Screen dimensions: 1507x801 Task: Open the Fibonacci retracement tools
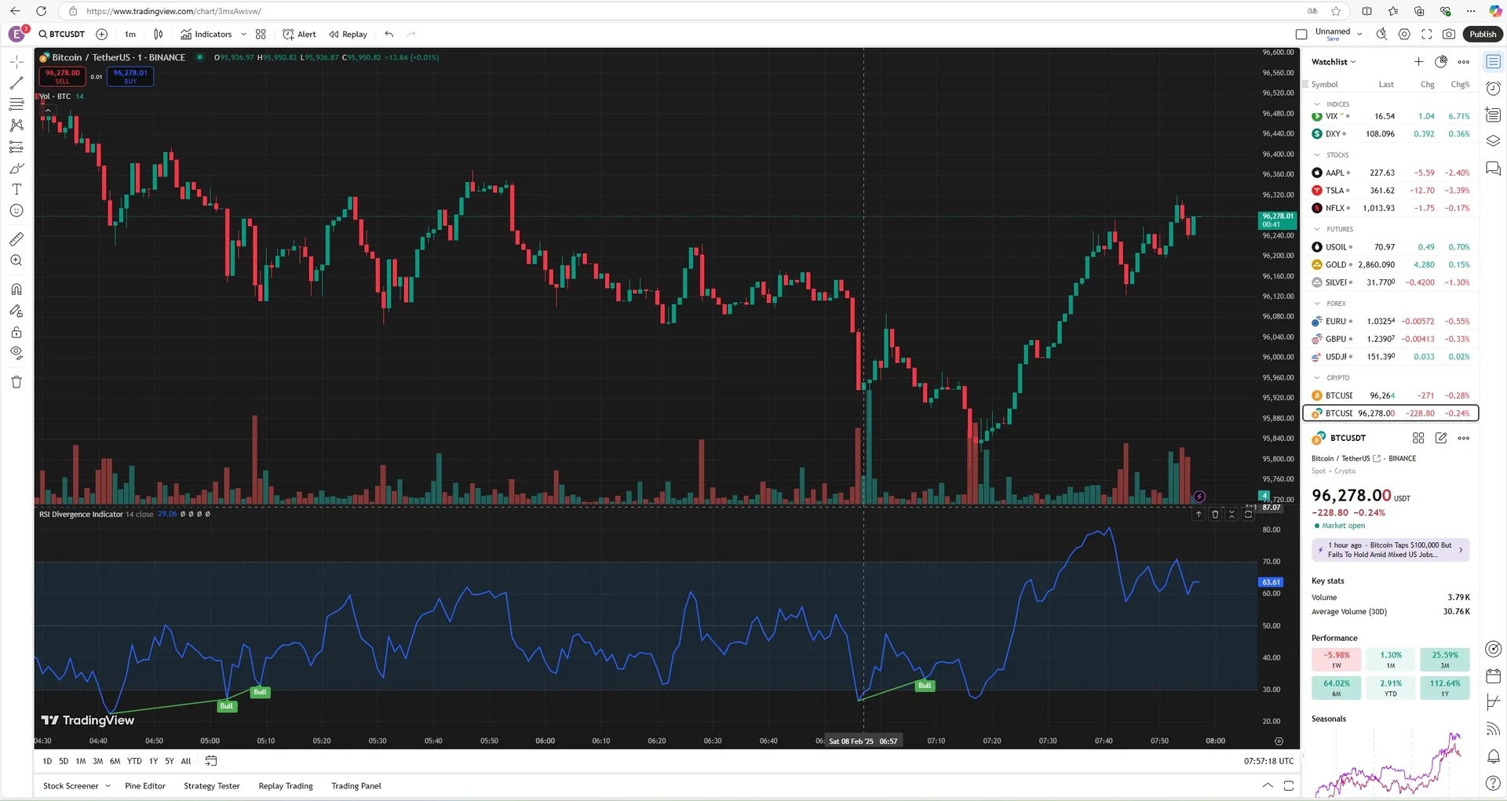(16, 104)
